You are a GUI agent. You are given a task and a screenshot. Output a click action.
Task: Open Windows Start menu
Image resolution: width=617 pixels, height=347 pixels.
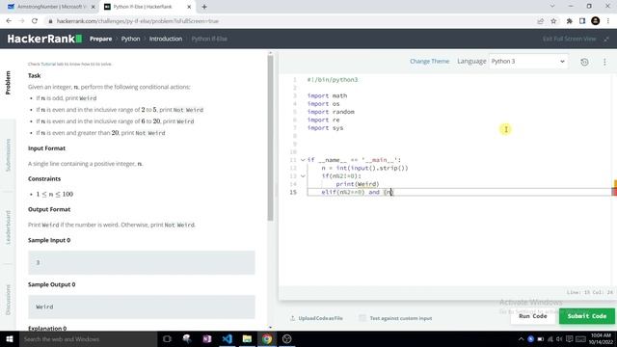point(10,338)
